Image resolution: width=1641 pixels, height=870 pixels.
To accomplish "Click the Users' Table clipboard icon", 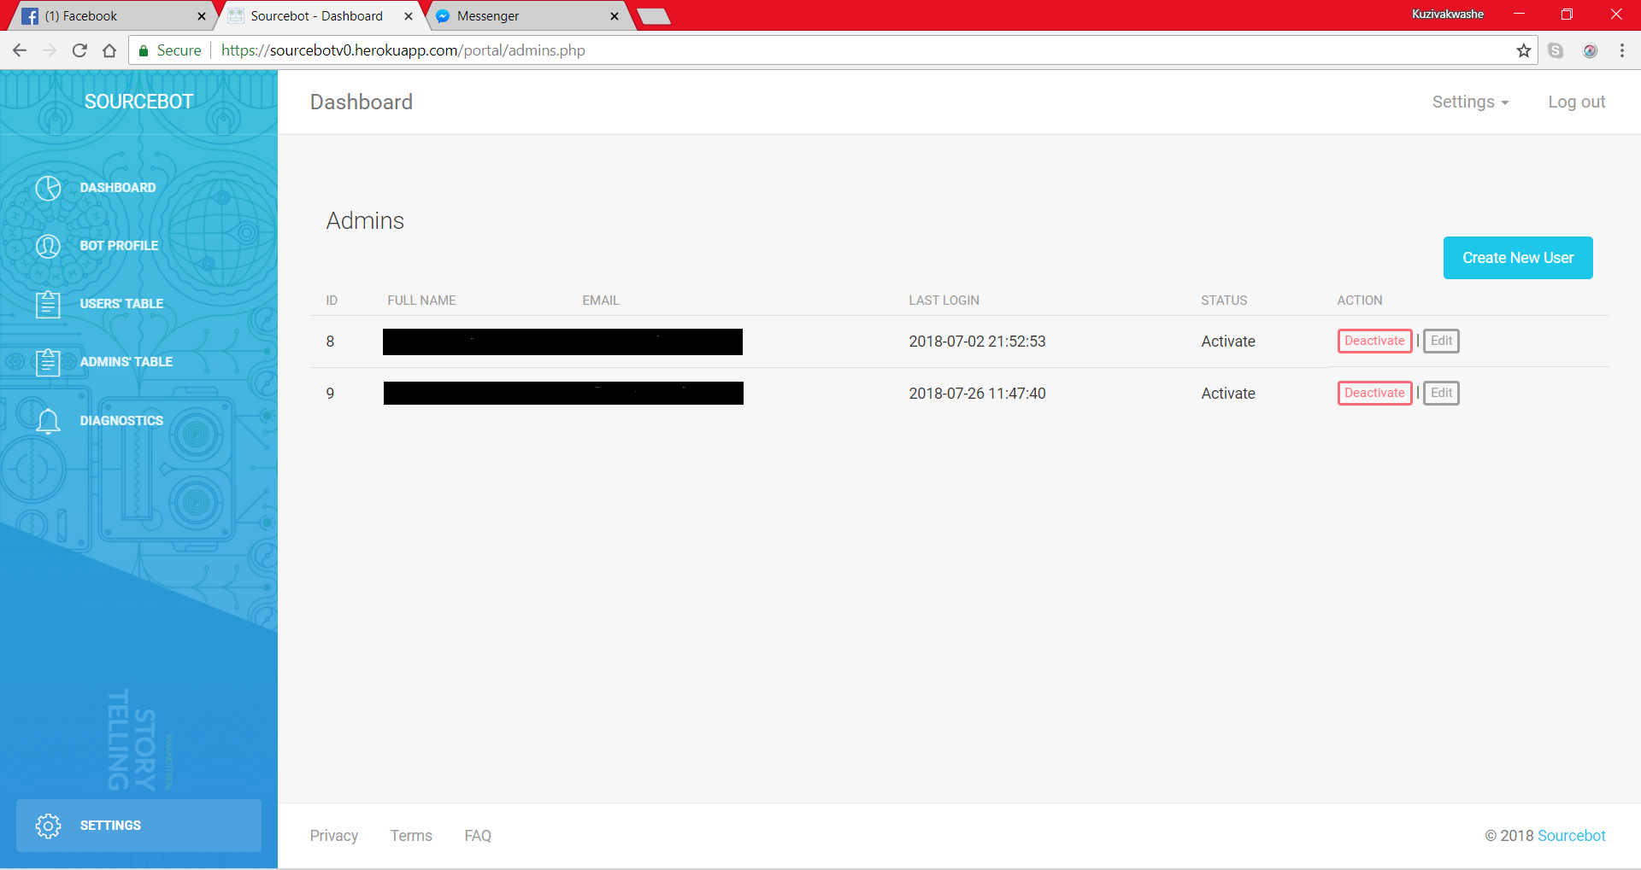I will click(x=48, y=304).
